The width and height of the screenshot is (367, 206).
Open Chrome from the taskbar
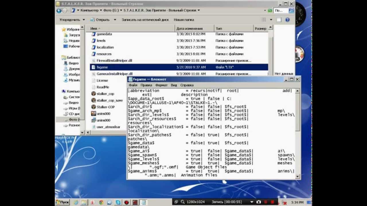(101, 202)
